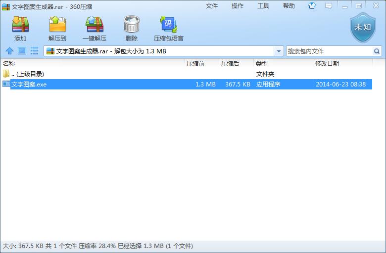Maximize the 360压缩 window
The height and width of the screenshot is (253, 386).
point(359,5)
